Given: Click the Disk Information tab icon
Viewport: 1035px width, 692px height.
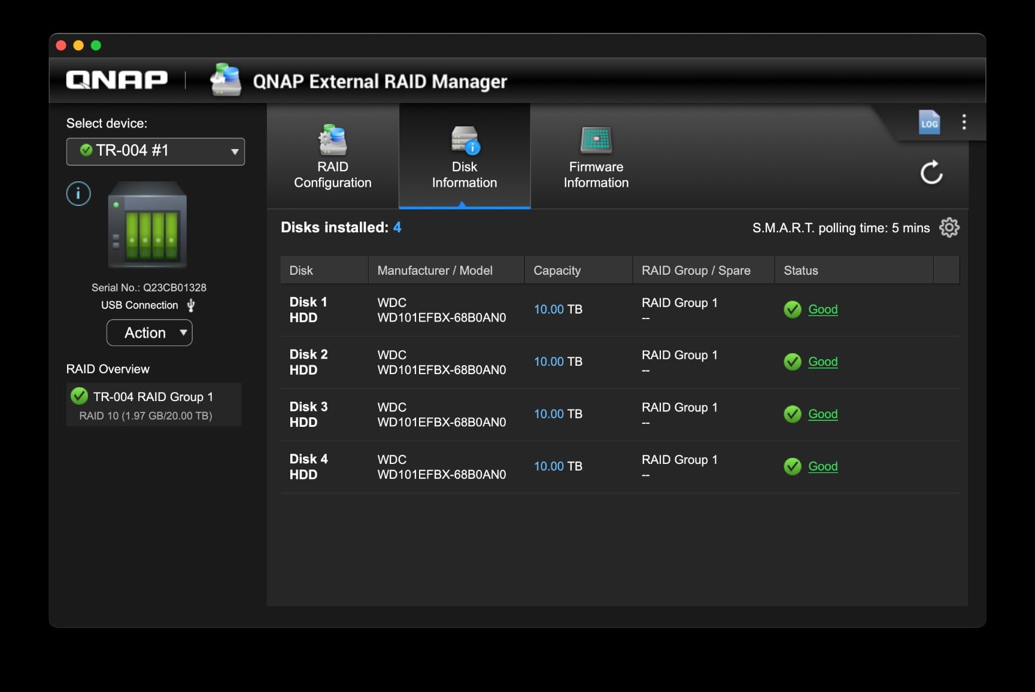Looking at the screenshot, I should point(465,141).
